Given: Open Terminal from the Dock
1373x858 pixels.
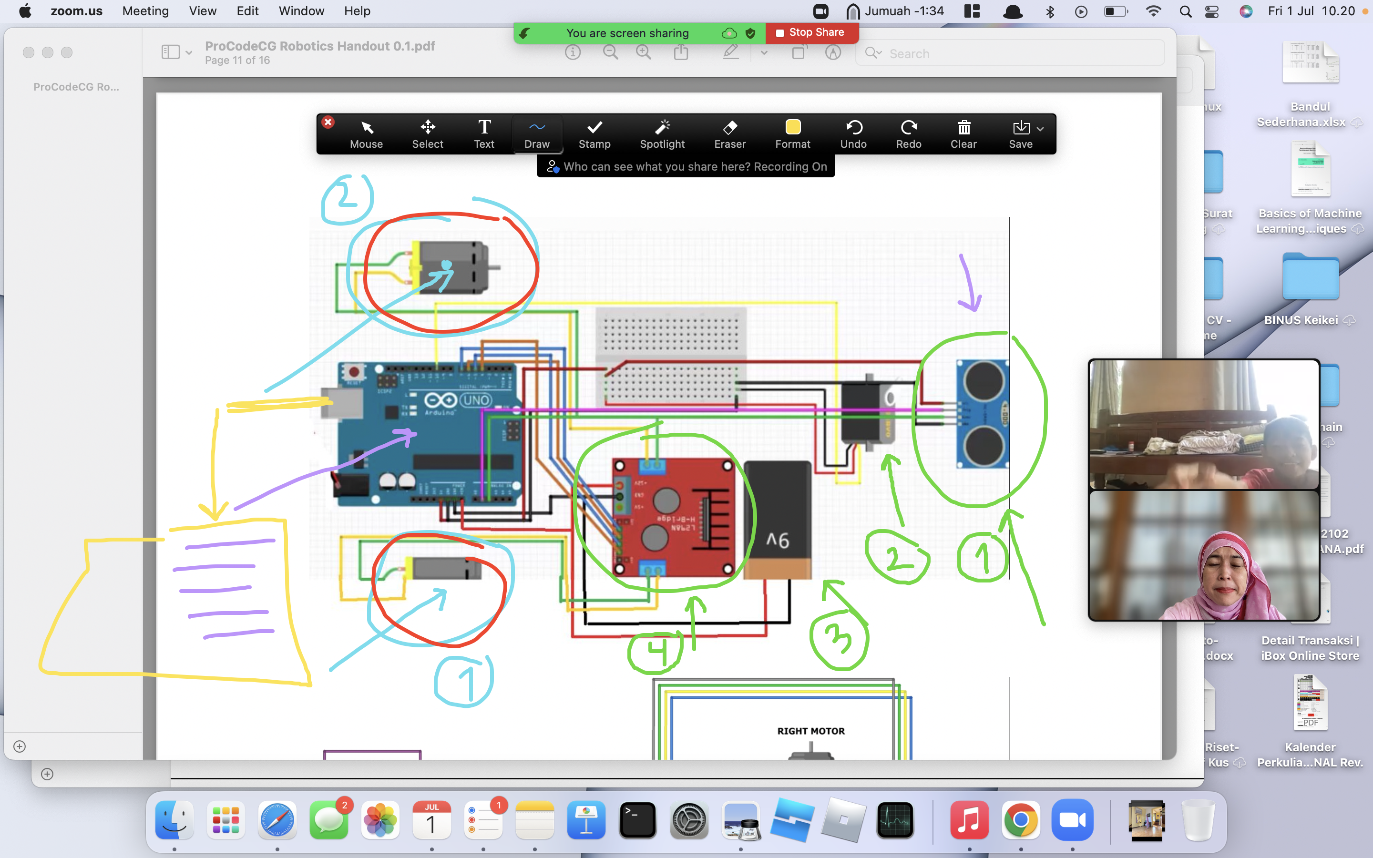Looking at the screenshot, I should 638,820.
